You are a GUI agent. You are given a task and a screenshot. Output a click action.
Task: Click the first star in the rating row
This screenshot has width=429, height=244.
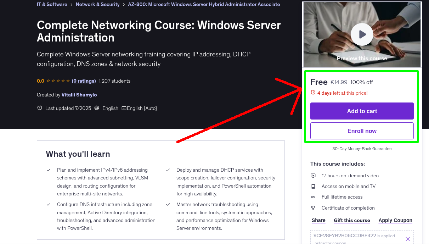(48, 81)
